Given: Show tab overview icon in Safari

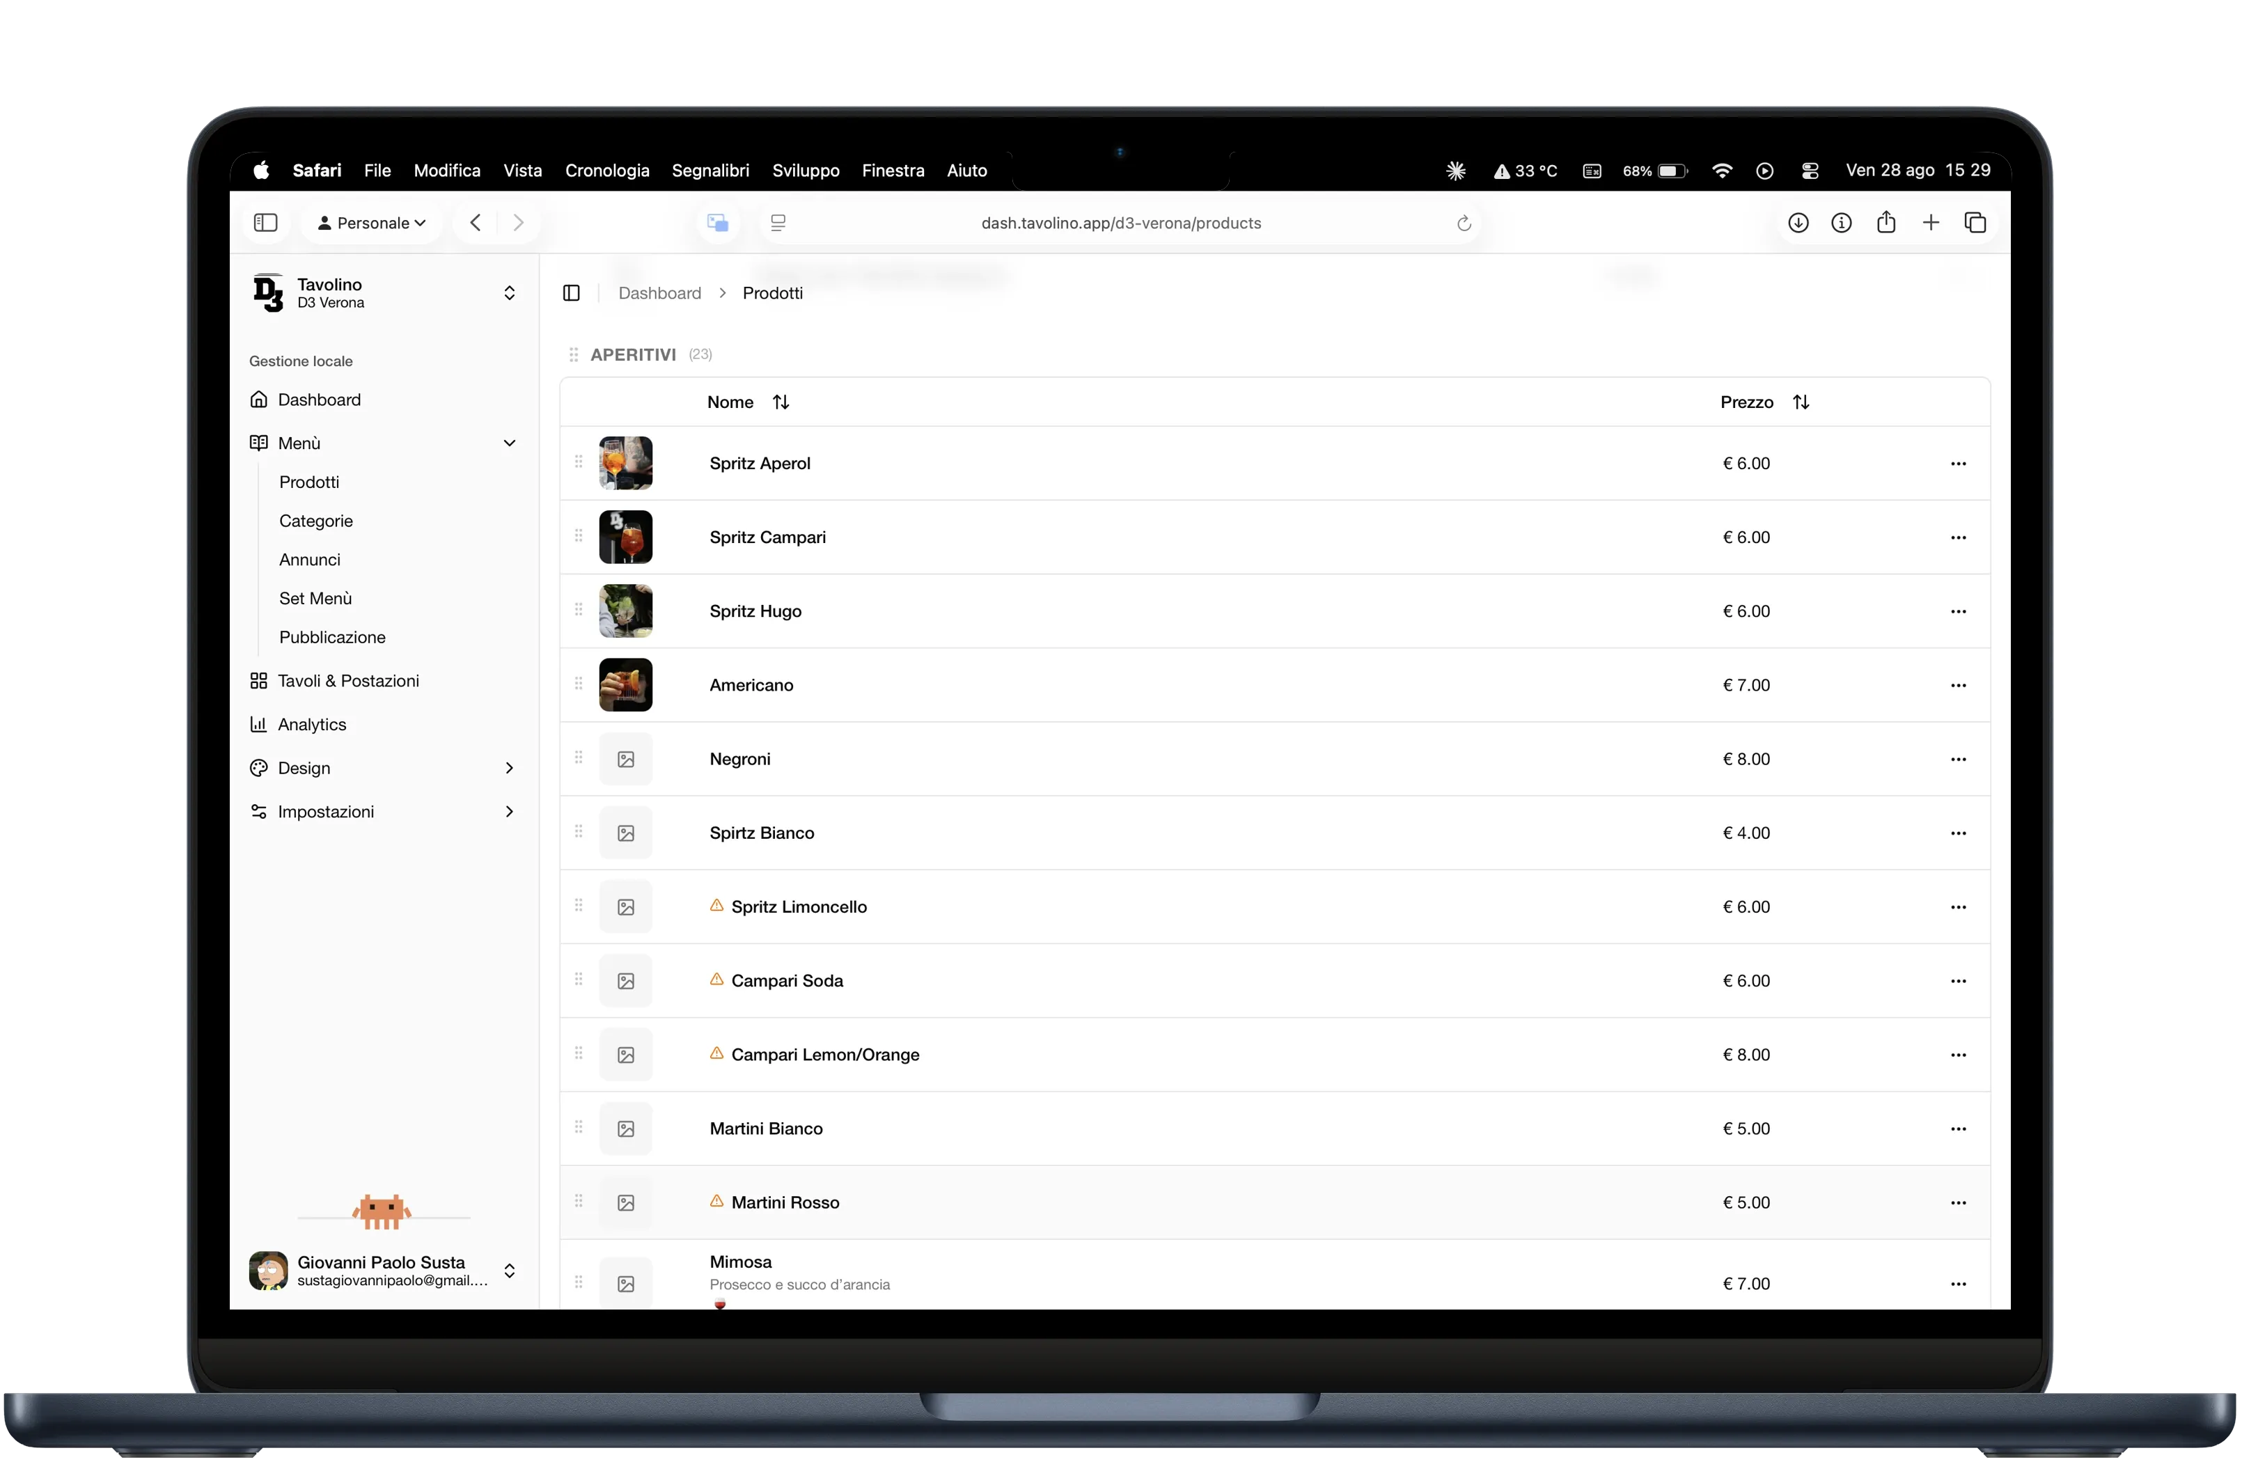Looking at the screenshot, I should click(x=1975, y=223).
